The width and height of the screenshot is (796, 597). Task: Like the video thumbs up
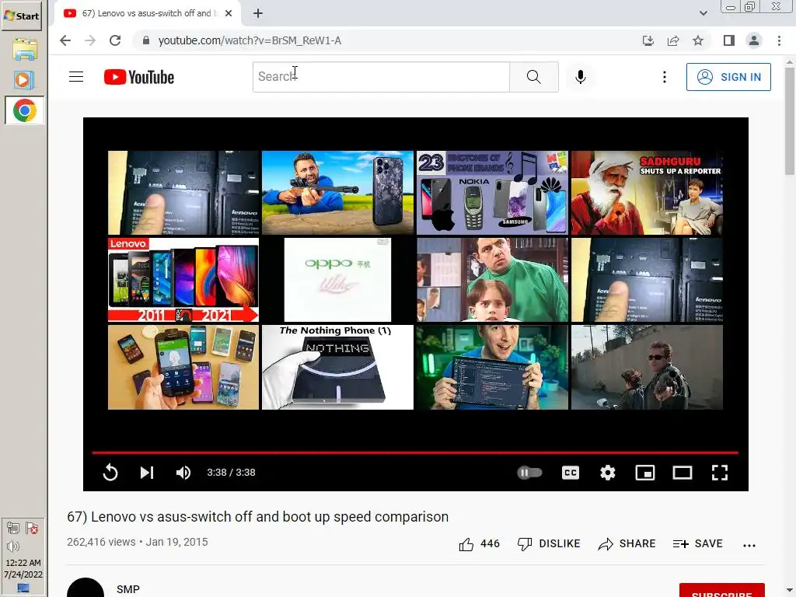479,543
